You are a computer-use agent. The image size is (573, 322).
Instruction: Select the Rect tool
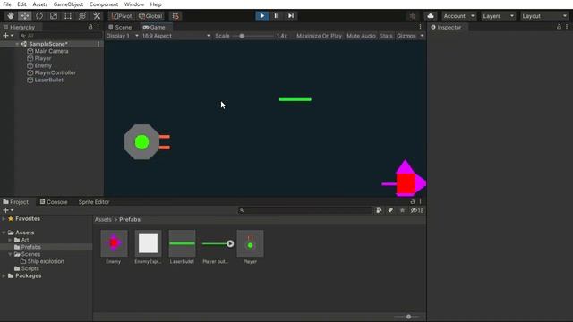point(68,16)
